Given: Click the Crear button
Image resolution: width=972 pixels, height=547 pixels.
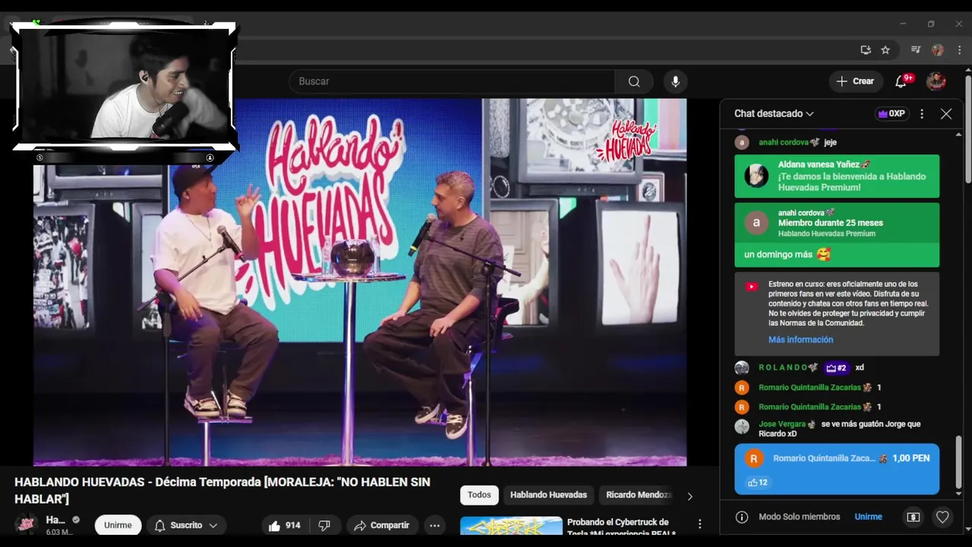Looking at the screenshot, I should click(x=855, y=81).
